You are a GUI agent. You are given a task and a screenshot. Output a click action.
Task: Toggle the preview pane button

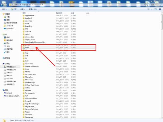tap(156, 9)
